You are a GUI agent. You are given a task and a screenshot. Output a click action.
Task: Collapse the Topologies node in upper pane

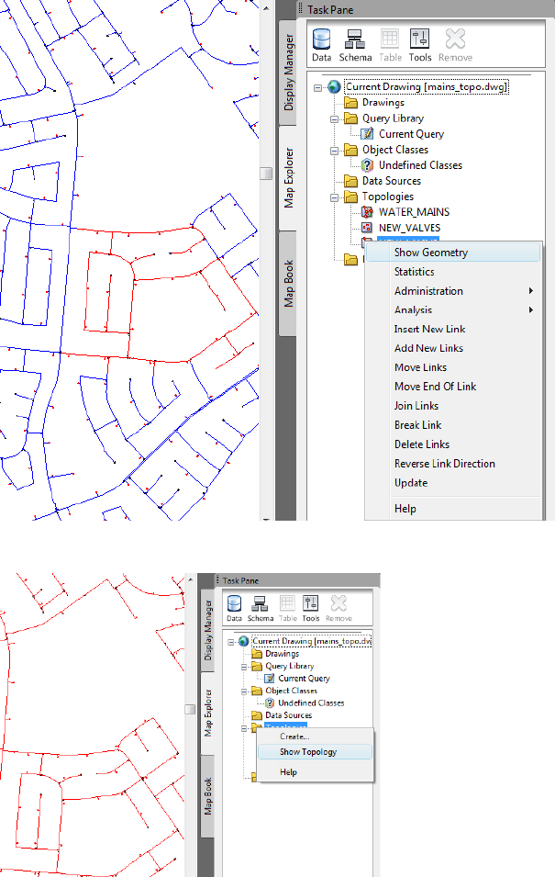pyautogui.click(x=334, y=197)
